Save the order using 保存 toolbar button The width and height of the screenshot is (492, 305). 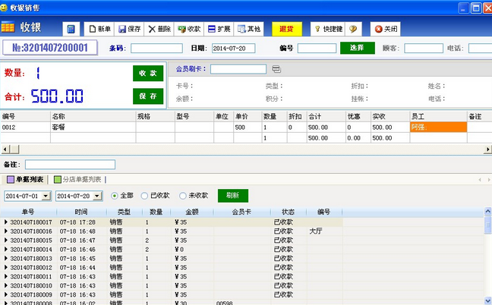(x=129, y=29)
